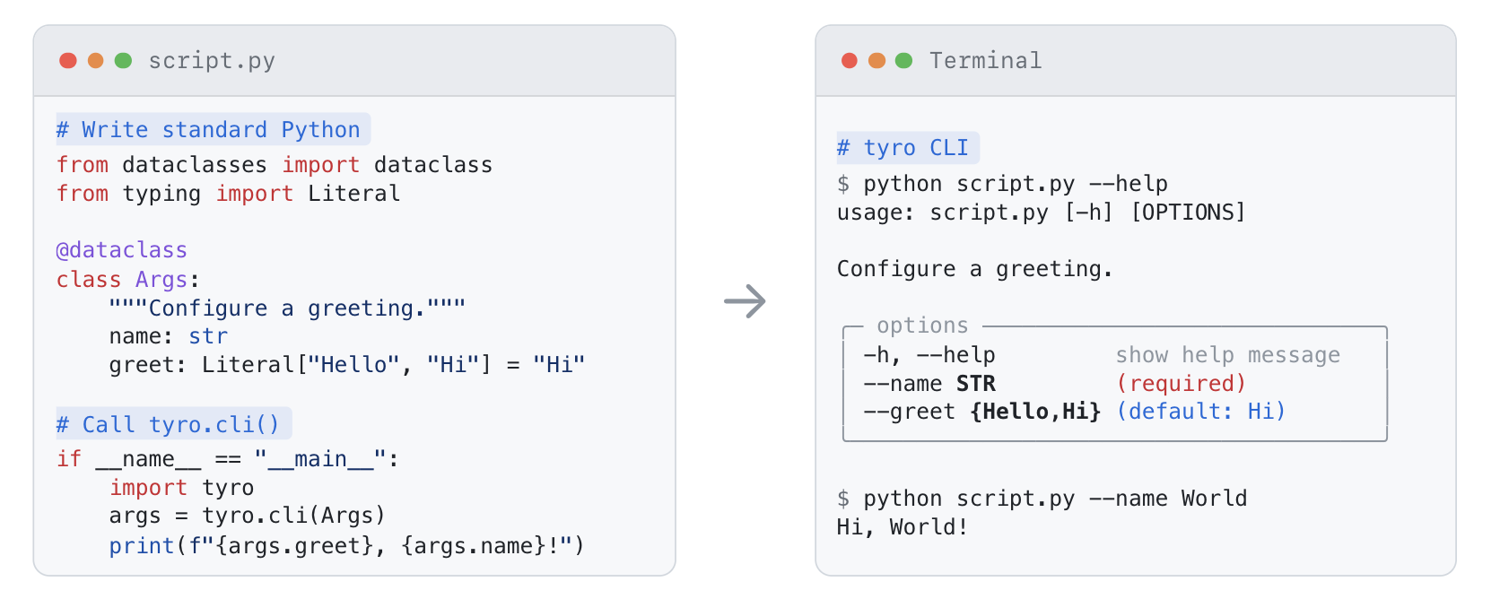Click the --greet {Hello,Hi} option
This screenshot has height=599, width=1500.
tap(981, 412)
